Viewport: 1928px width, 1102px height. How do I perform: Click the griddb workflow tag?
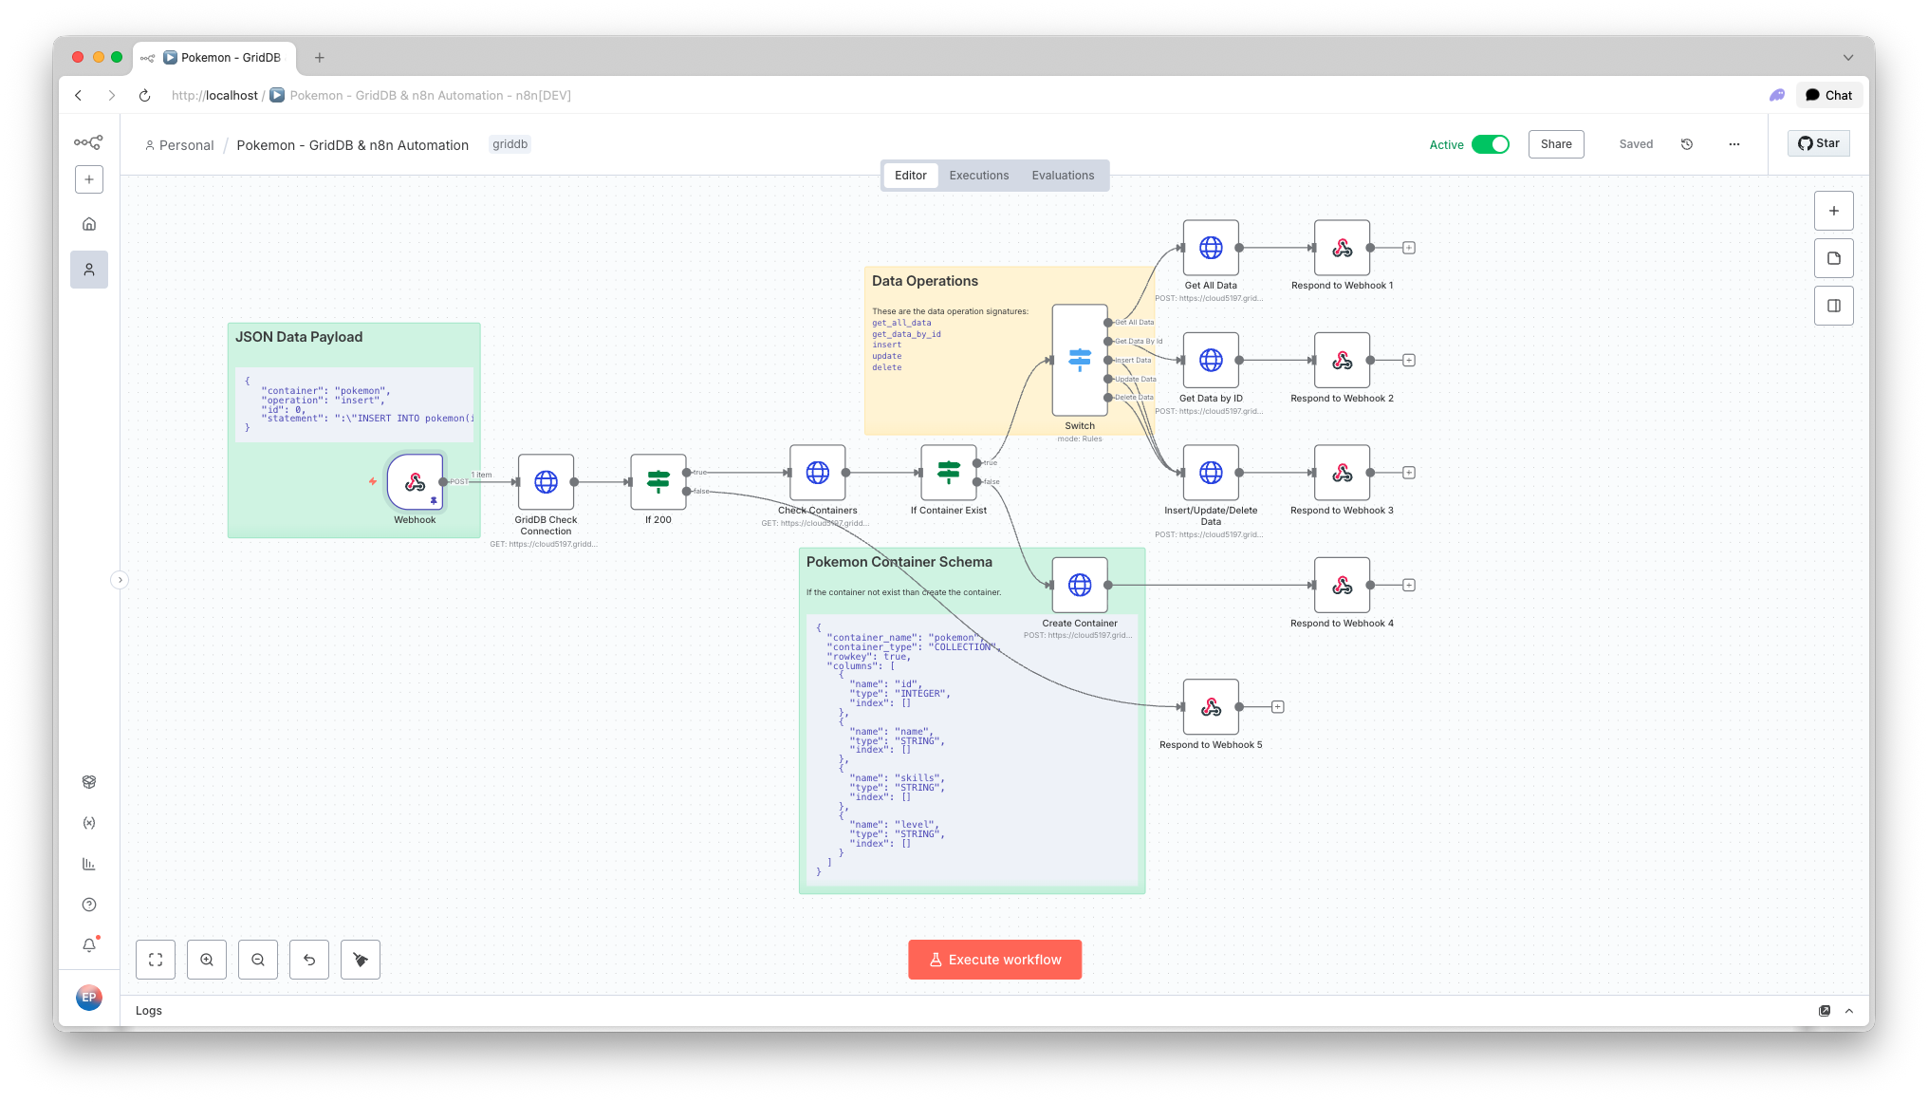[x=510, y=144]
